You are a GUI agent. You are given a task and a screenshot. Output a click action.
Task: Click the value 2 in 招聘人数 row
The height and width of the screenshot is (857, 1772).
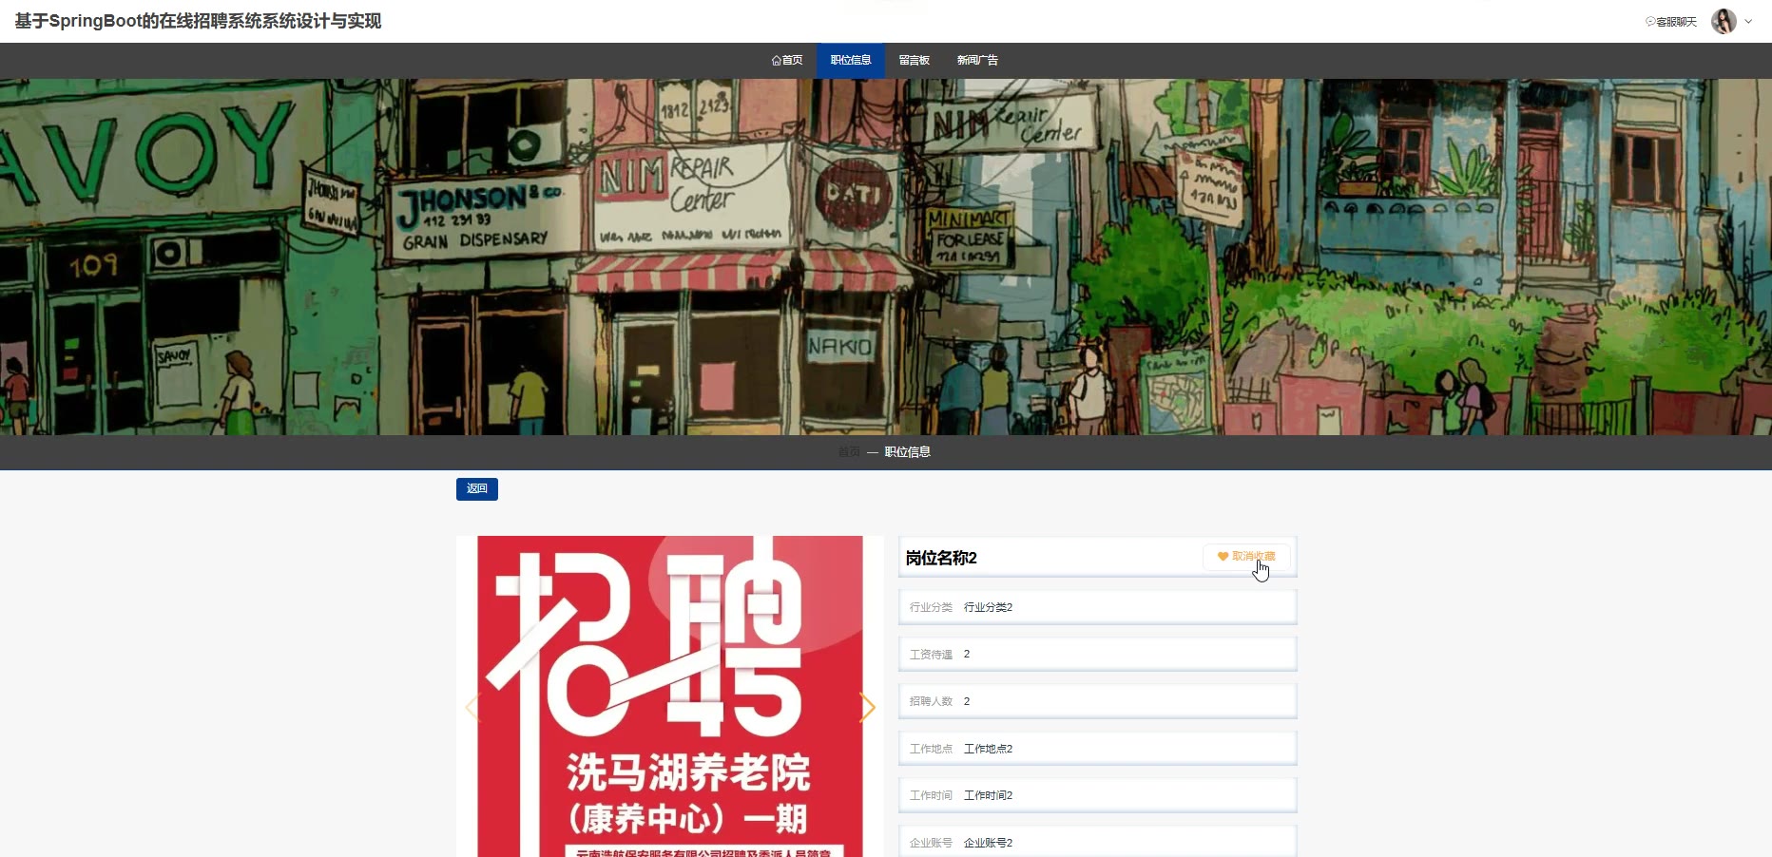click(x=967, y=701)
